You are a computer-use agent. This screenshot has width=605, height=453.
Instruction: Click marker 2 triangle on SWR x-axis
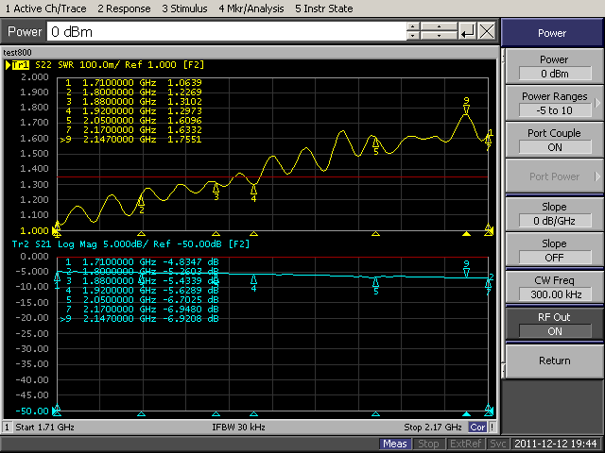coord(141,233)
